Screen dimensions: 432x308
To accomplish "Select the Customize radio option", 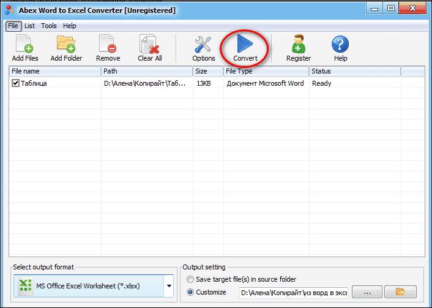I will 190,292.
